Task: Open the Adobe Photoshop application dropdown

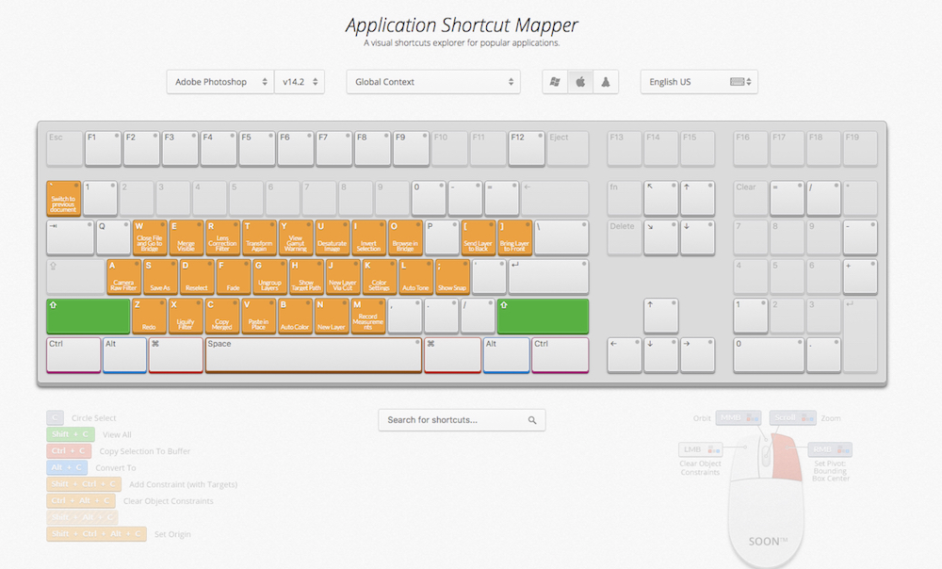Action: tap(219, 82)
